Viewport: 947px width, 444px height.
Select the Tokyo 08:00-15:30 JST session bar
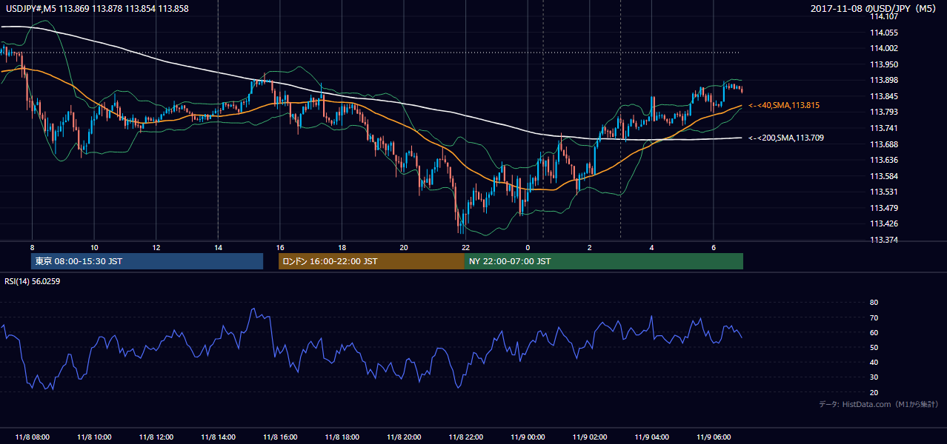147,261
